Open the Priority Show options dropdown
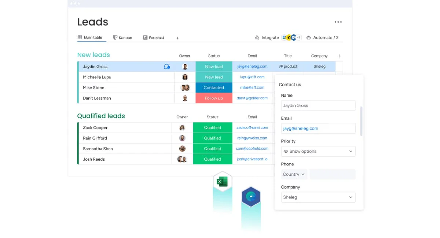This screenshot has width=440, height=238. tap(318, 151)
